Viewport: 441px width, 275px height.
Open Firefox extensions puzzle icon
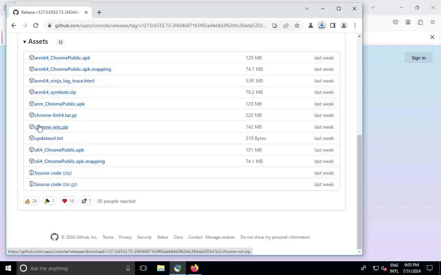pyautogui.click(x=420, y=22)
